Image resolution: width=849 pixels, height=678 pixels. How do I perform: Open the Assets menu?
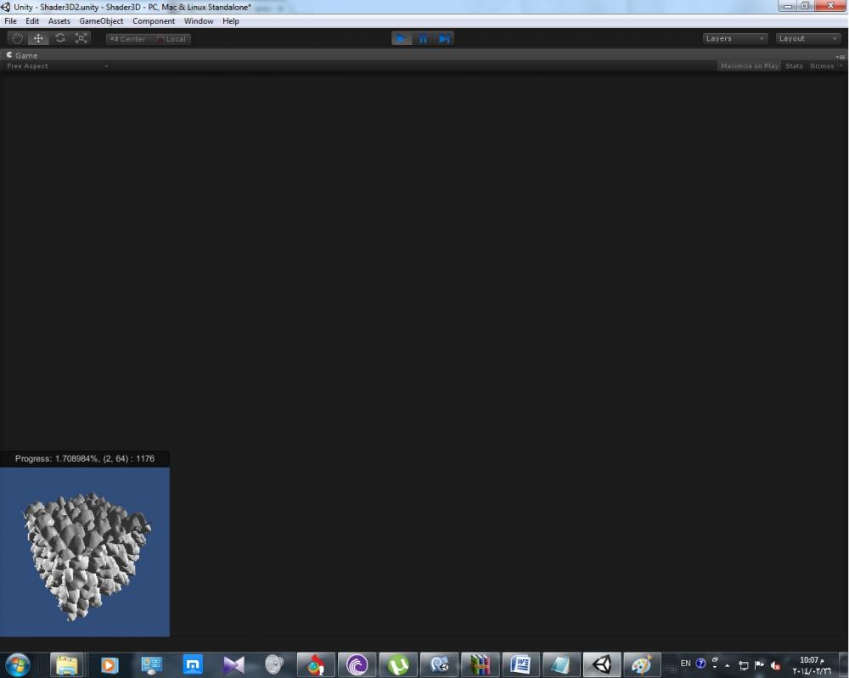coord(59,21)
